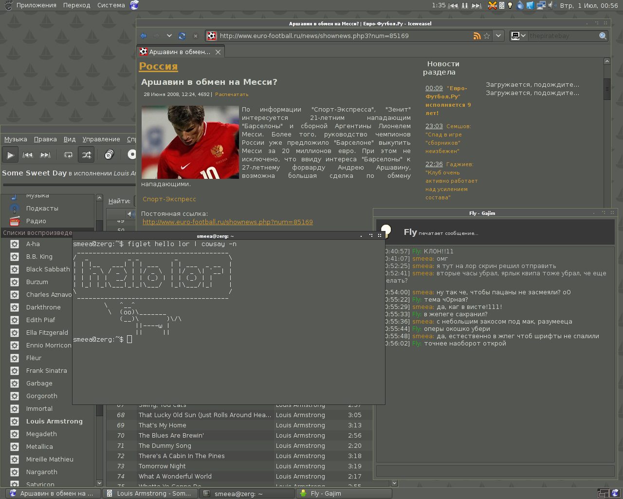Expand the address bar URL history dropdown
The height and width of the screenshot is (499, 623).
[498, 36]
